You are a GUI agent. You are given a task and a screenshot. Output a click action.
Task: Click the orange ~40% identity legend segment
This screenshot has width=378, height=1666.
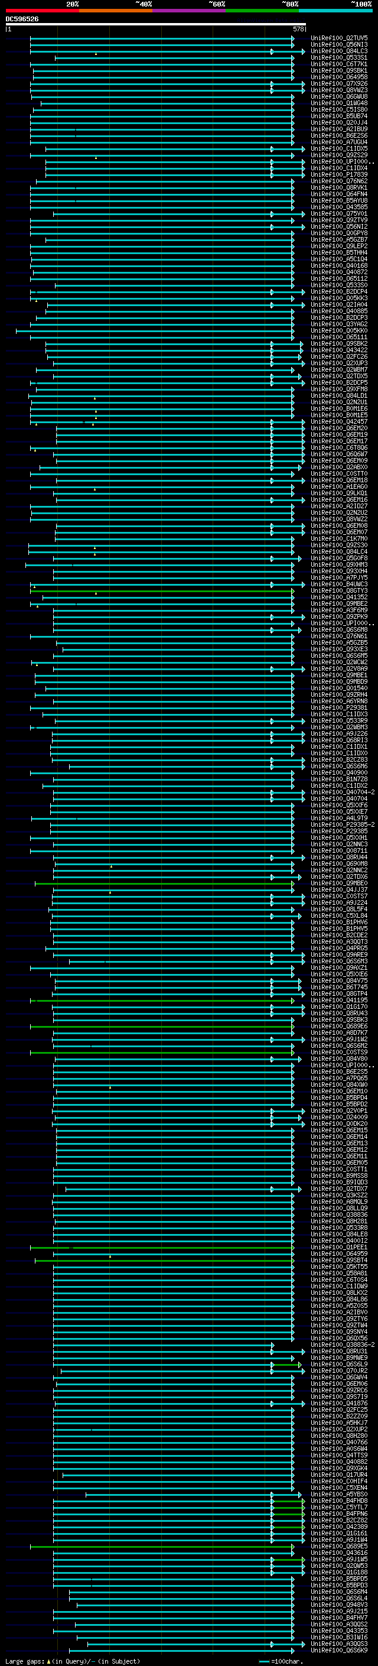tap(116, 11)
